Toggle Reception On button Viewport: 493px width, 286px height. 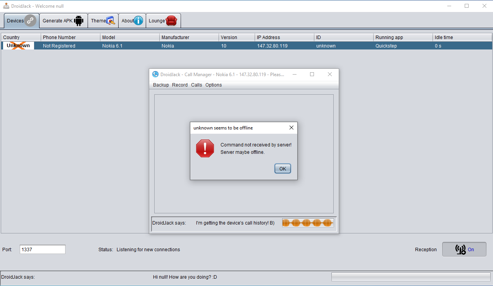[x=464, y=249]
